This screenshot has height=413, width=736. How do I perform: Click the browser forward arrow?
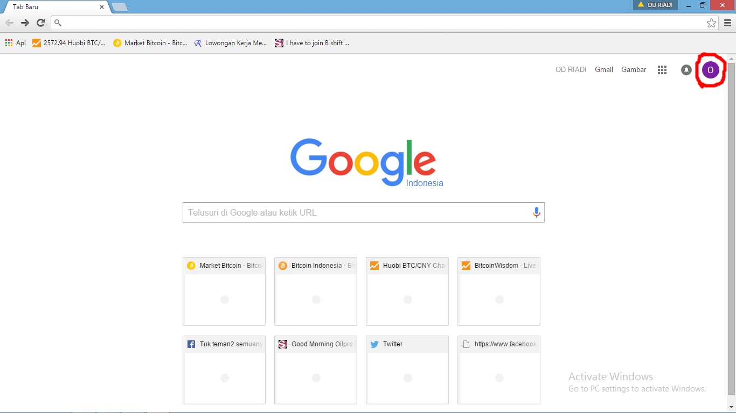[x=25, y=23]
